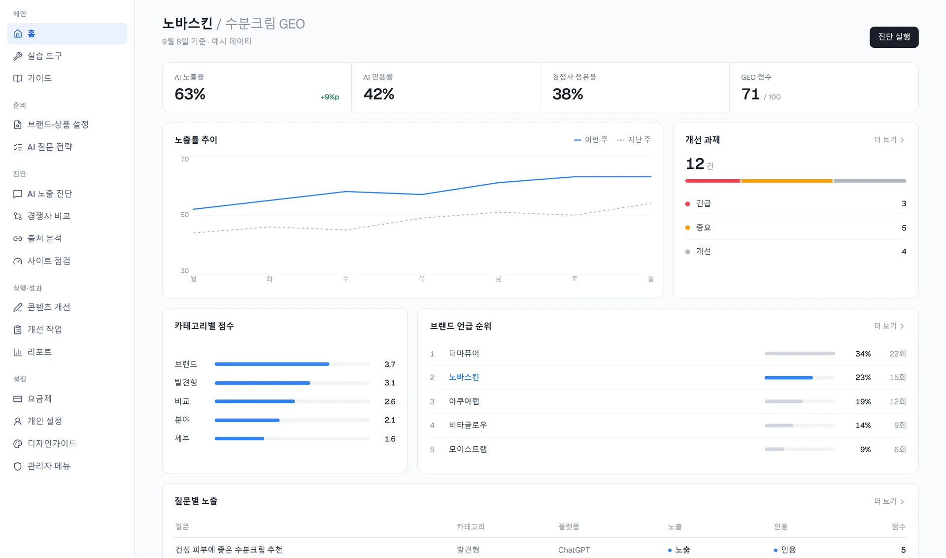The image size is (946, 558).
Task: Click the 이번 주 legend entry
Action: (x=591, y=140)
